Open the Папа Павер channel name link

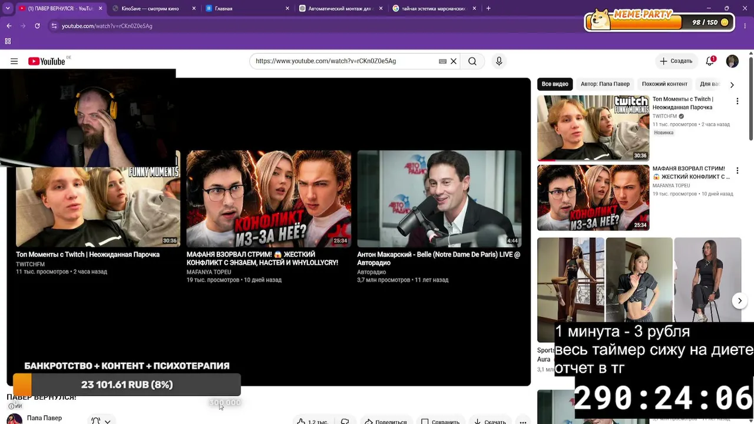point(44,418)
